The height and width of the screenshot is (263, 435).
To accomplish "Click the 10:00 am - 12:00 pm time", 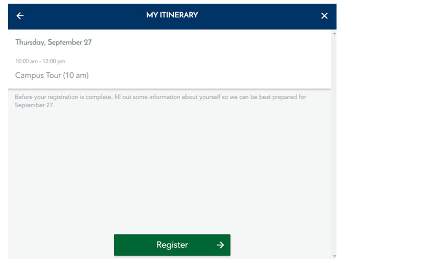I will pyautogui.click(x=40, y=61).
